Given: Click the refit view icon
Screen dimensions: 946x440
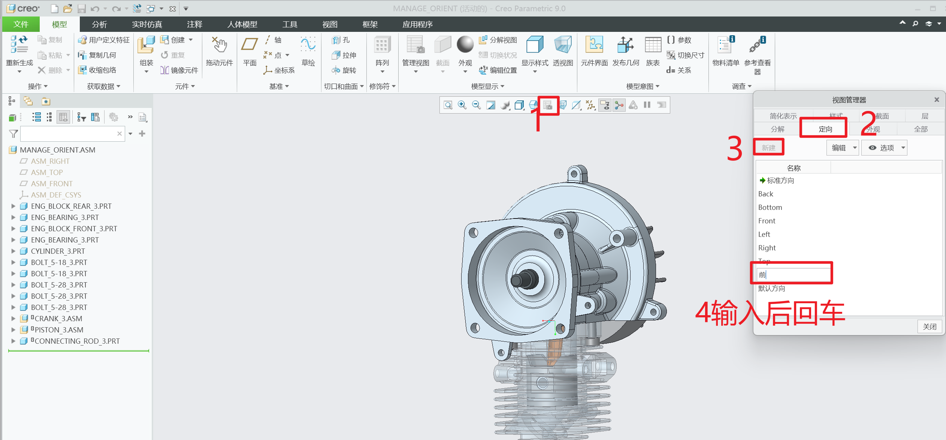Looking at the screenshot, I should 448,105.
